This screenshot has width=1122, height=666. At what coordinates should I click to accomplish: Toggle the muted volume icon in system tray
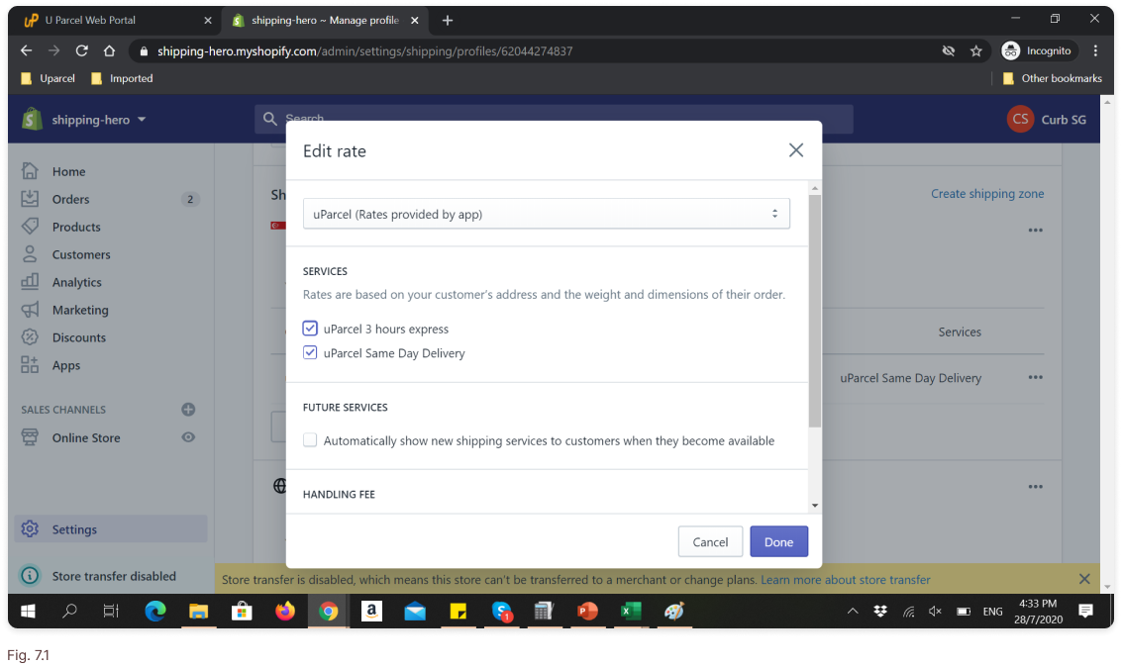[935, 611]
